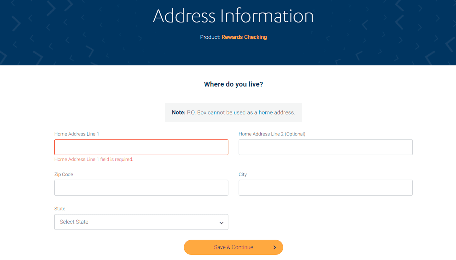The image size is (456, 260).
Task: Click the "Product:" label in the header
Action: coord(210,37)
